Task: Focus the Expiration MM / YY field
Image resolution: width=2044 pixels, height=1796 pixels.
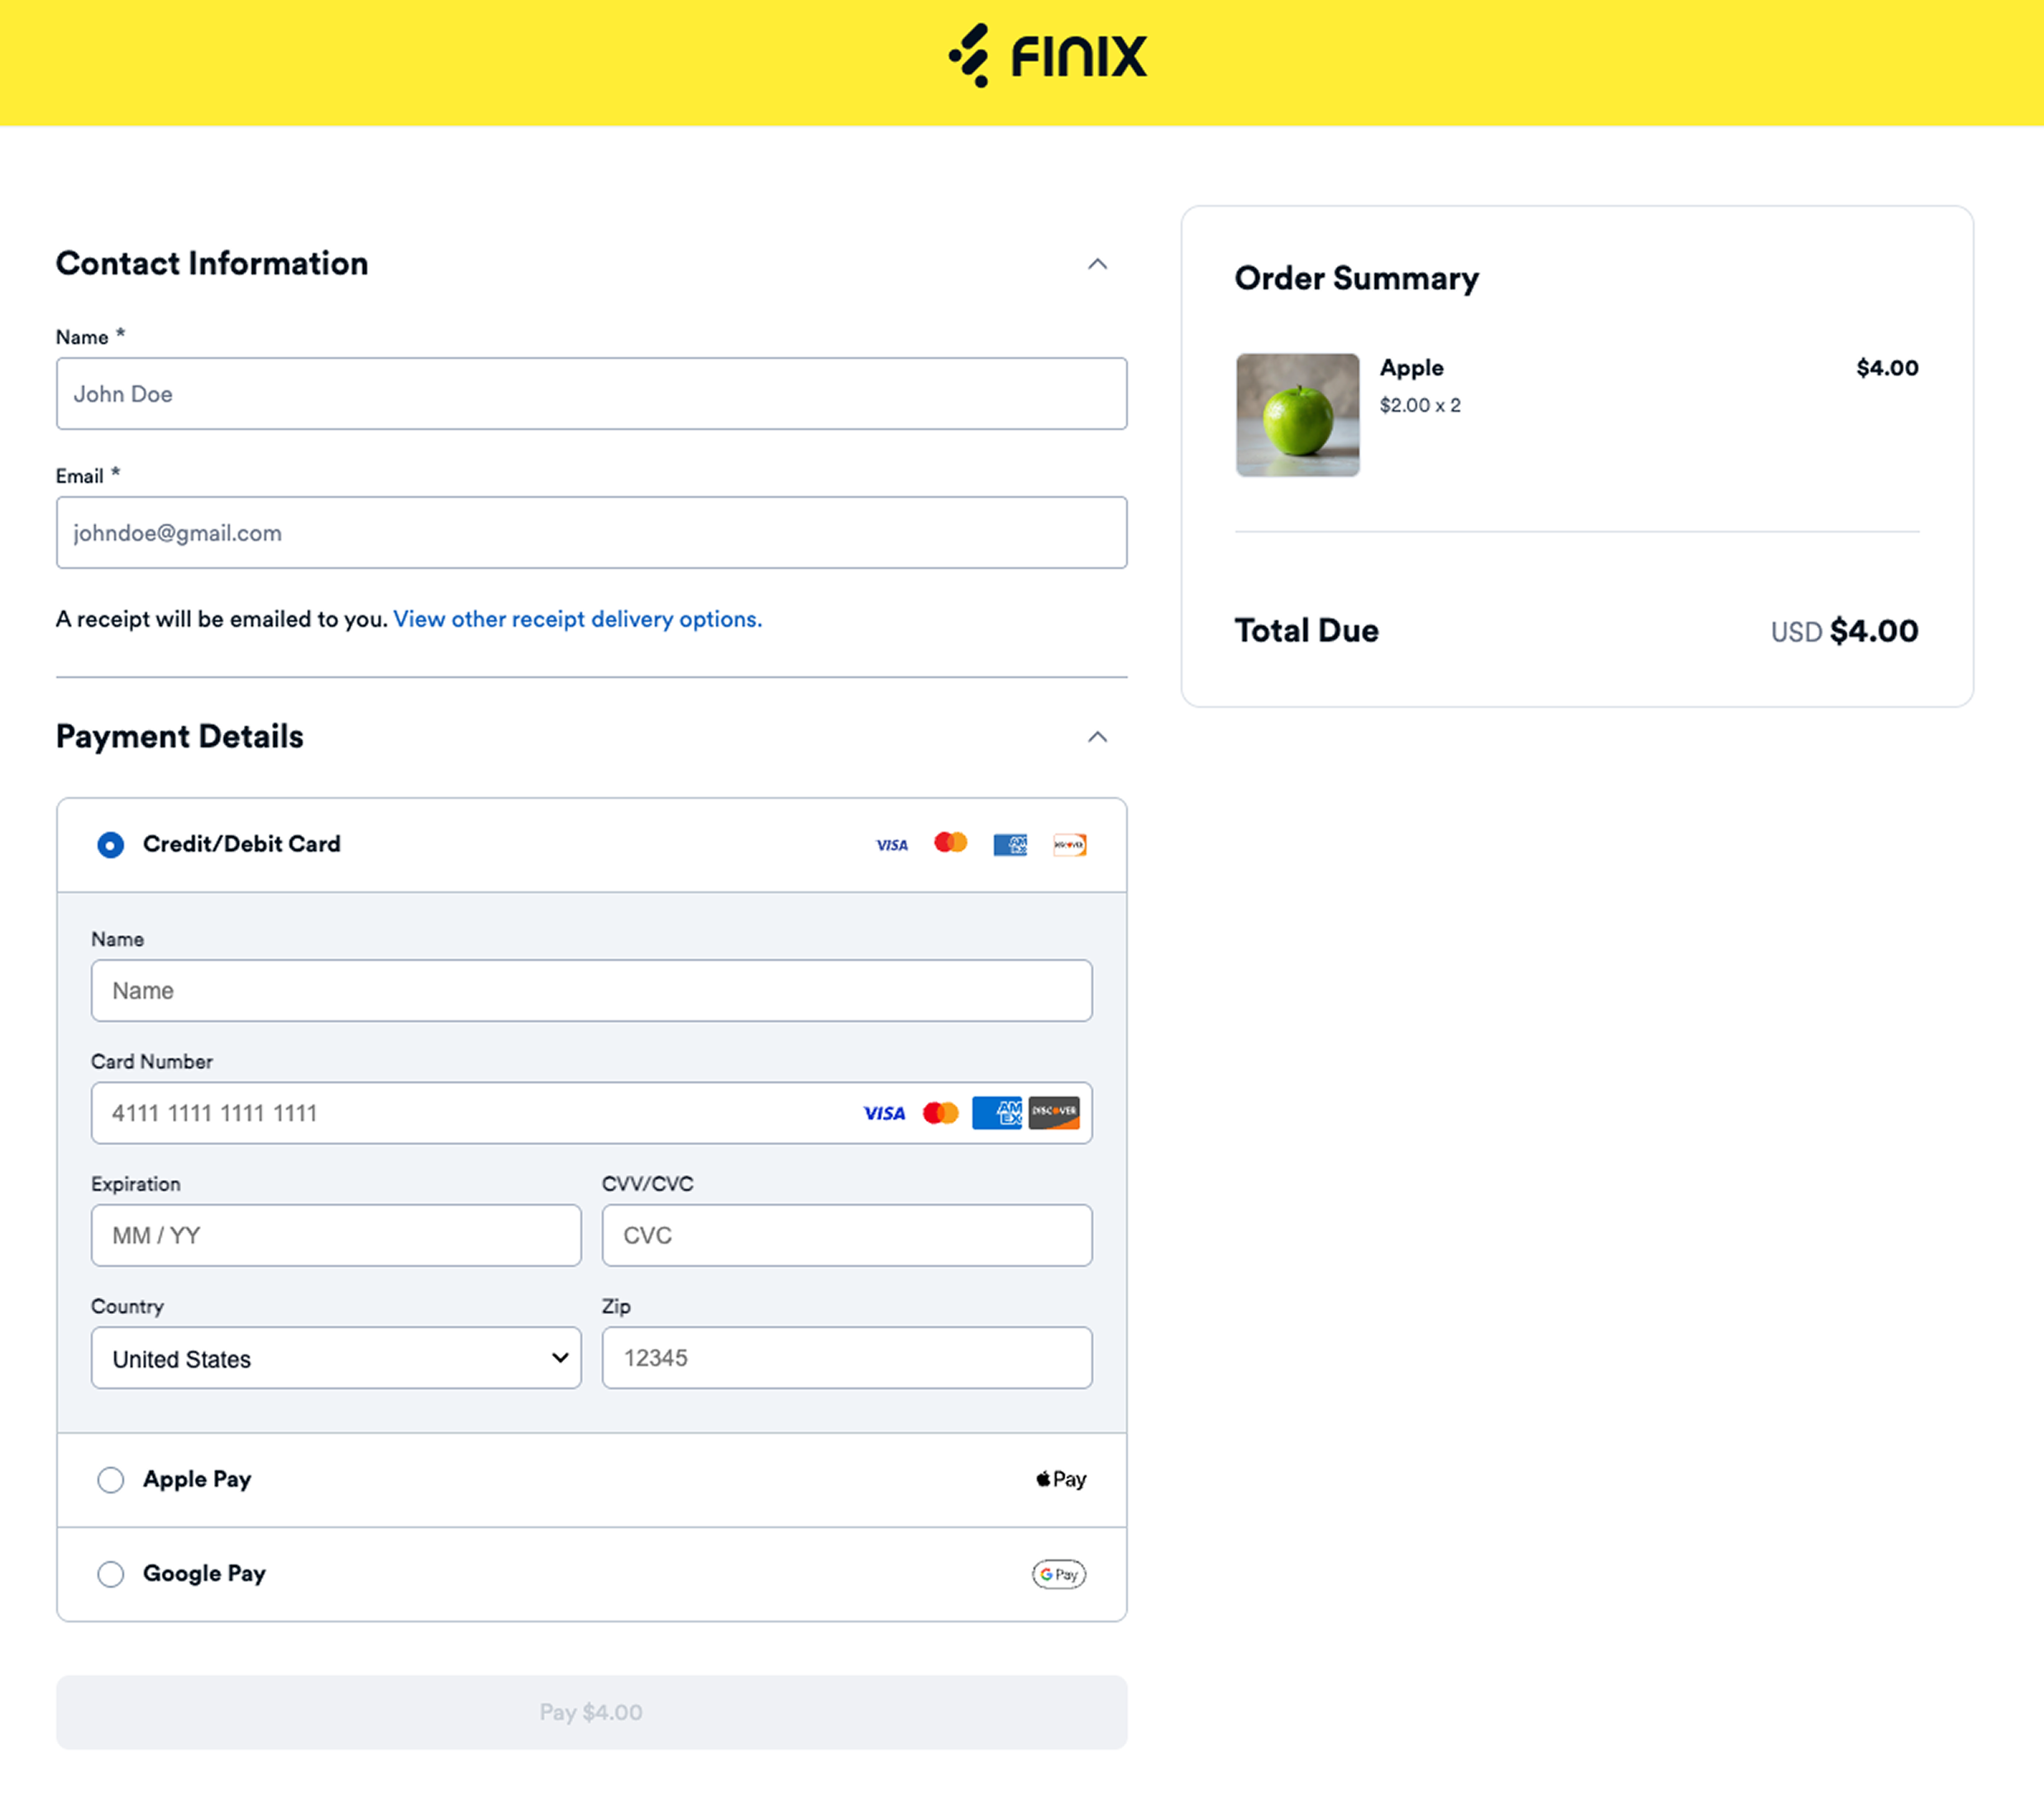Action: (x=336, y=1236)
